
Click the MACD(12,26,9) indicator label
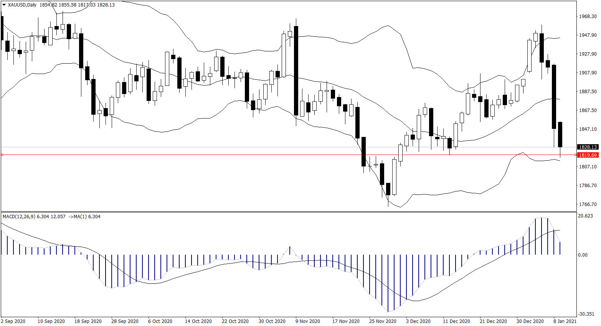coord(19,217)
